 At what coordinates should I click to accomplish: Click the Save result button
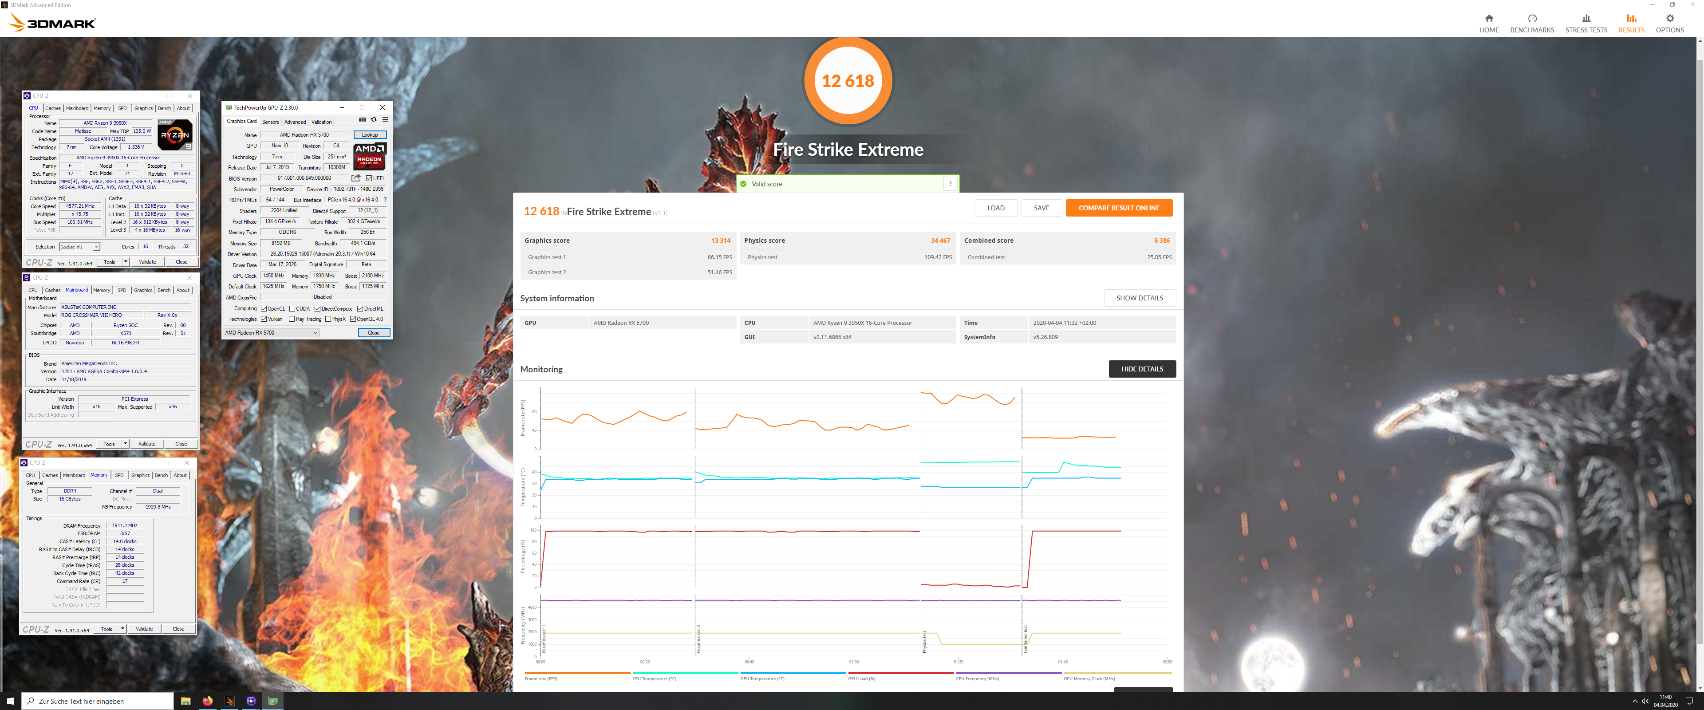pyautogui.click(x=1041, y=208)
